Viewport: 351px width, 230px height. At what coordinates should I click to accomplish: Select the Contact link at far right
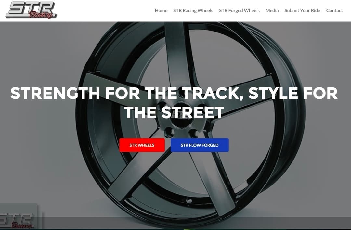coord(334,10)
